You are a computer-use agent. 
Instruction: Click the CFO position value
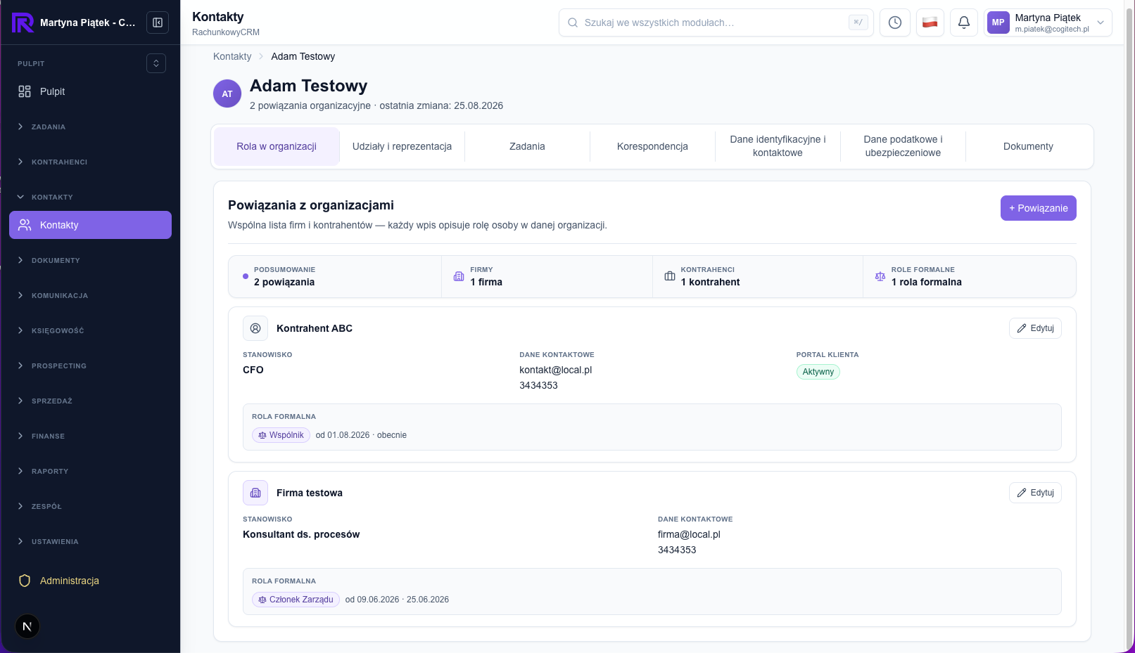pyautogui.click(x=253, y=370)
